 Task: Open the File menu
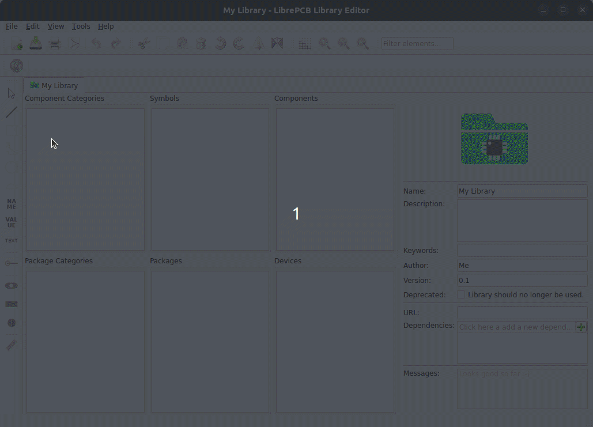(x=12, y=27)
